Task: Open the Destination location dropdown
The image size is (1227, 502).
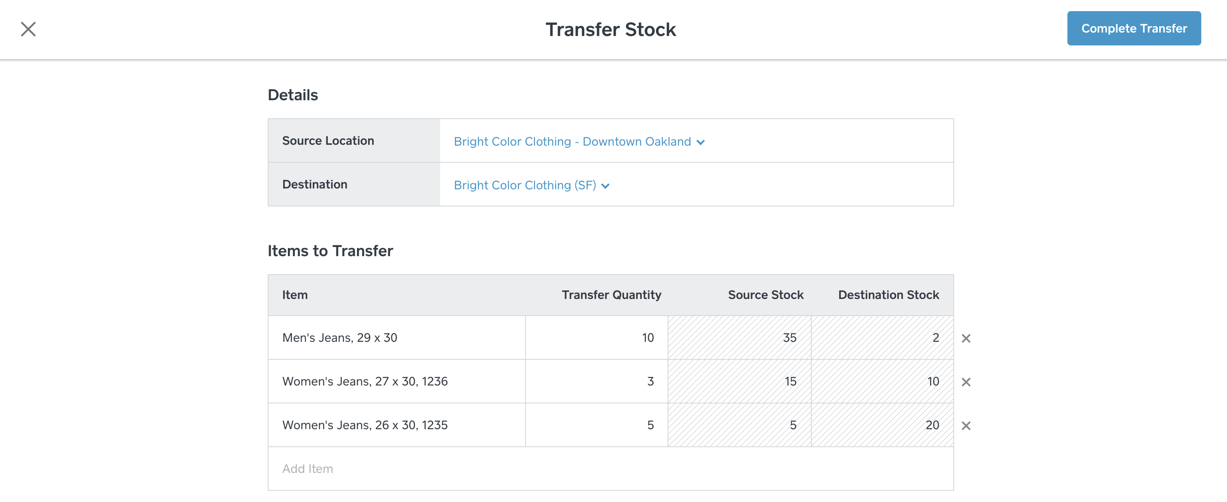Action: tap(531, 185)
